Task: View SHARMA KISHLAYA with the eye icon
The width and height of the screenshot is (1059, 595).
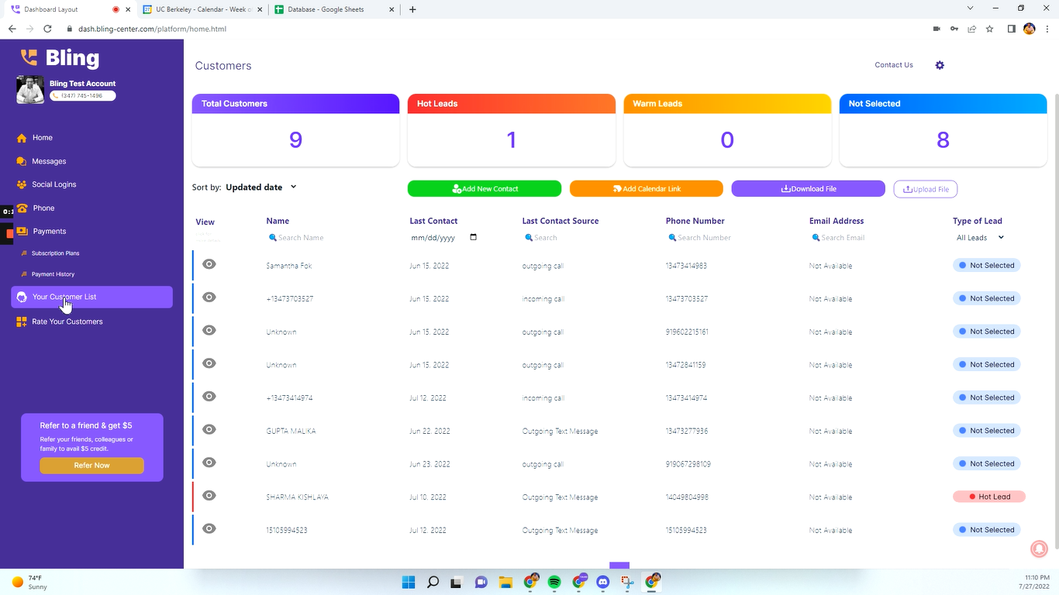Action: tap(209, 496)
